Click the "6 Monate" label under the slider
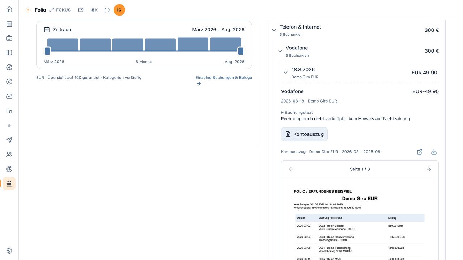This screenshot has height=260, width=463. 144,62
